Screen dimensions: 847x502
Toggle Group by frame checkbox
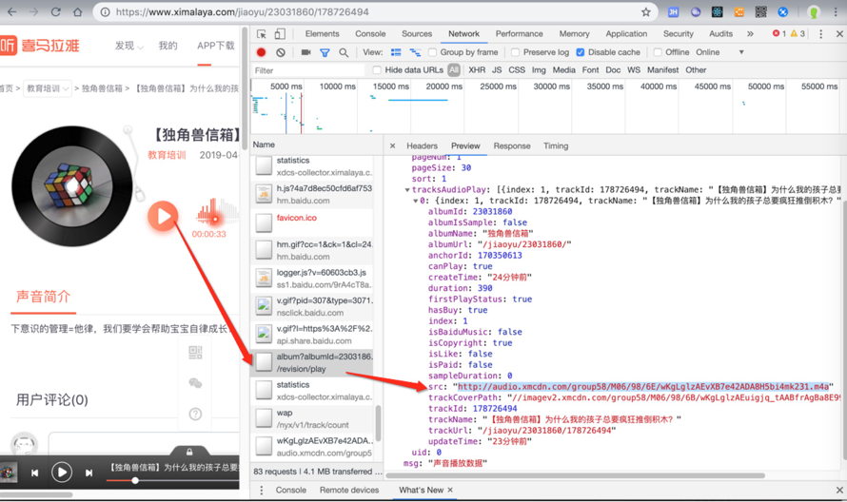point(432,52)
